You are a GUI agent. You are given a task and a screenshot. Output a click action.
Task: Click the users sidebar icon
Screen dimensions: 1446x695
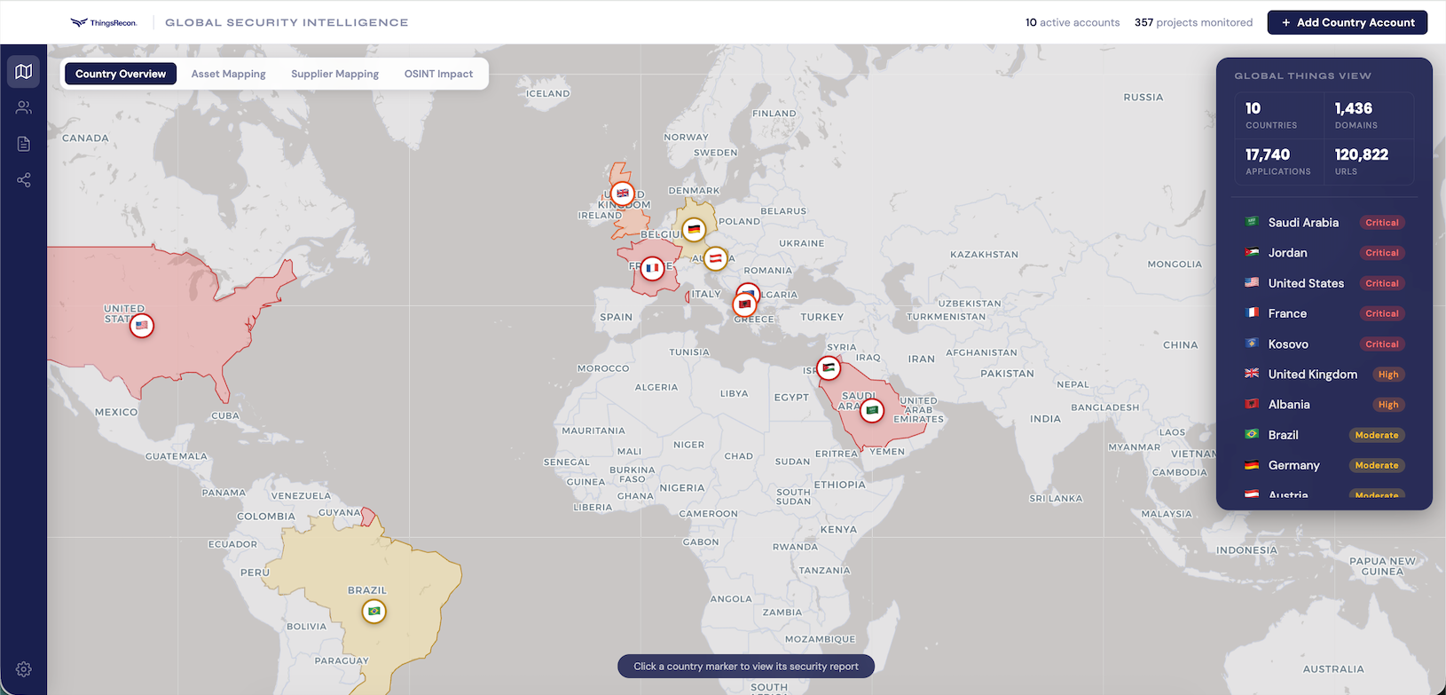[x=24, y=107]
